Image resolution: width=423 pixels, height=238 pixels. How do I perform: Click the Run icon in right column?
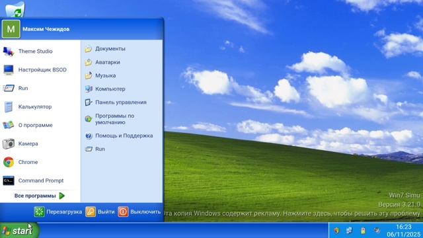coord(89,149)
